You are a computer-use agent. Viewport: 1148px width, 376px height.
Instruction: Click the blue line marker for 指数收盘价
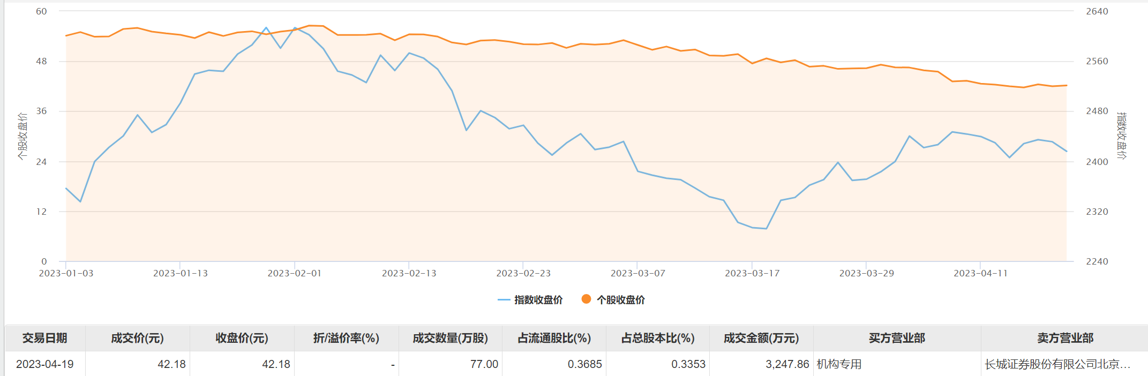[504, 300]
